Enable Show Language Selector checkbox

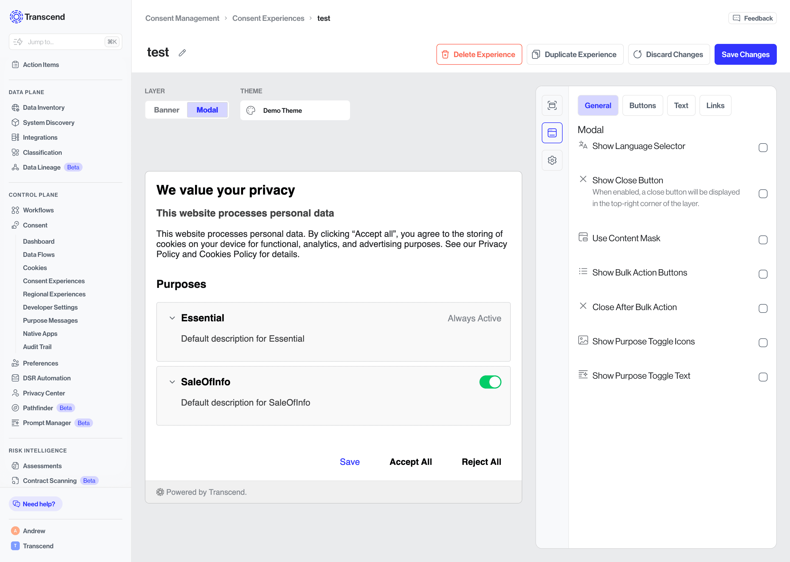(x=763, y=148)
